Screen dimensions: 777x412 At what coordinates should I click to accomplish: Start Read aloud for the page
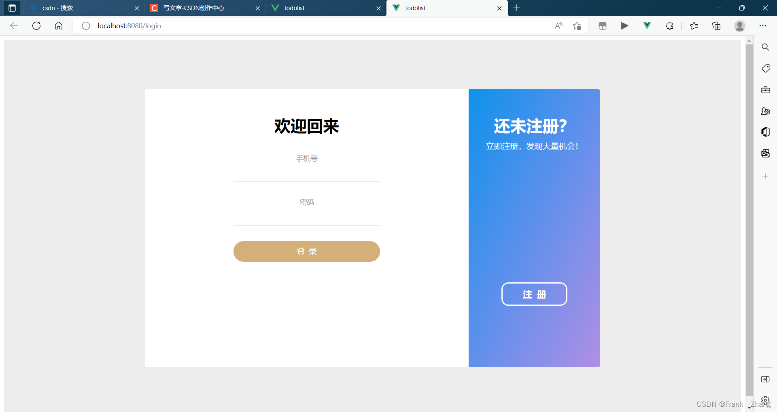[x=558, y=25]
